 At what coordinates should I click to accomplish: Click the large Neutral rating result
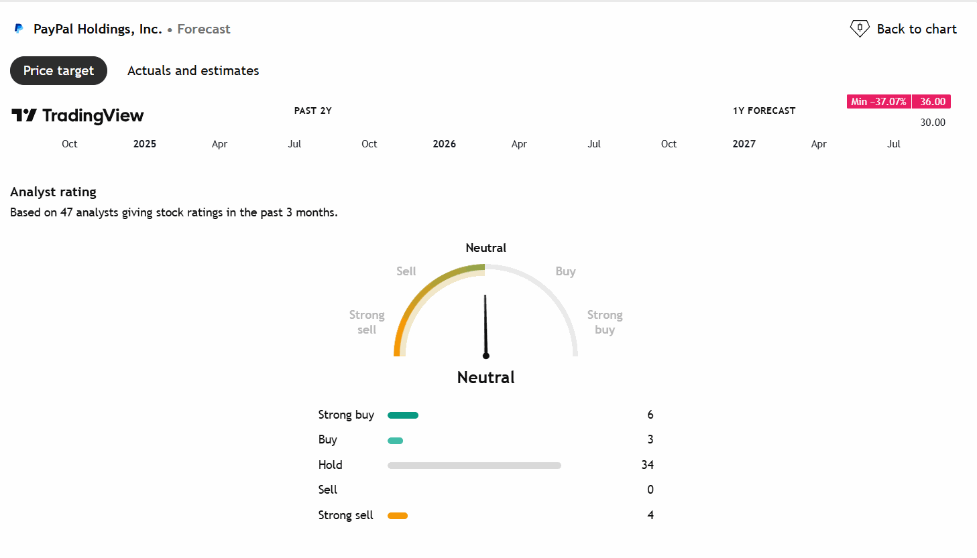point(486,377)
